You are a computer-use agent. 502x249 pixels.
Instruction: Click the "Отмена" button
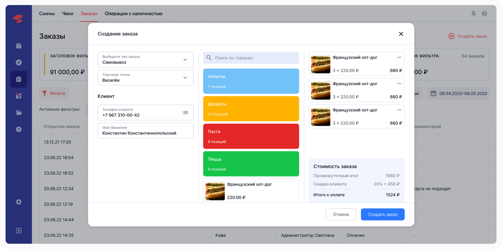click(x=341, y=214)
